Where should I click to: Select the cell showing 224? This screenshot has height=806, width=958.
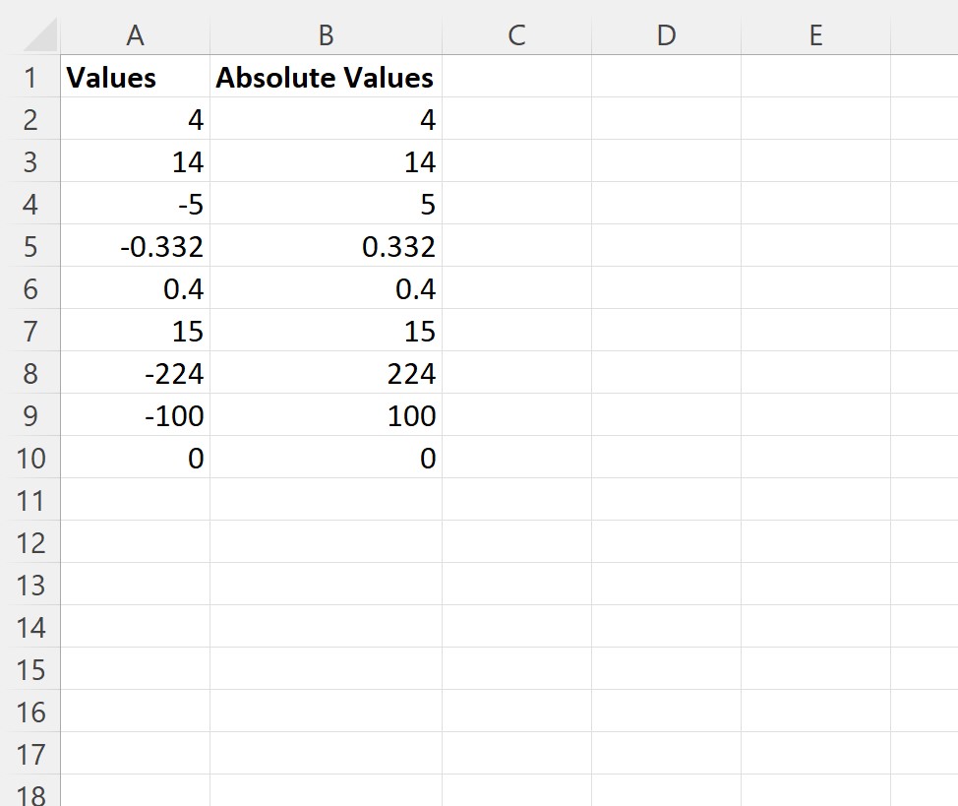click(x=325, y=373)
